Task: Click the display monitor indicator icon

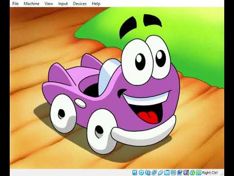Action: pyautogui.click(x=173, y=173)
